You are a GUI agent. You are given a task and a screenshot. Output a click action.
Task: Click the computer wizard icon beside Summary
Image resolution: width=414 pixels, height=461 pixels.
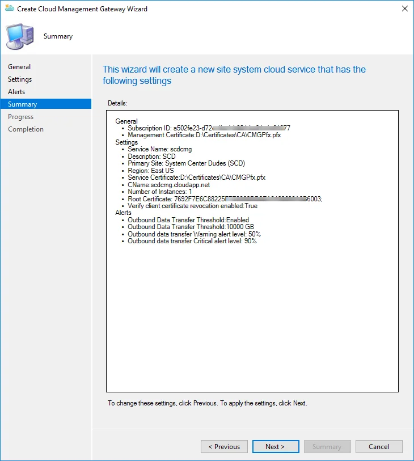(20, 36)
